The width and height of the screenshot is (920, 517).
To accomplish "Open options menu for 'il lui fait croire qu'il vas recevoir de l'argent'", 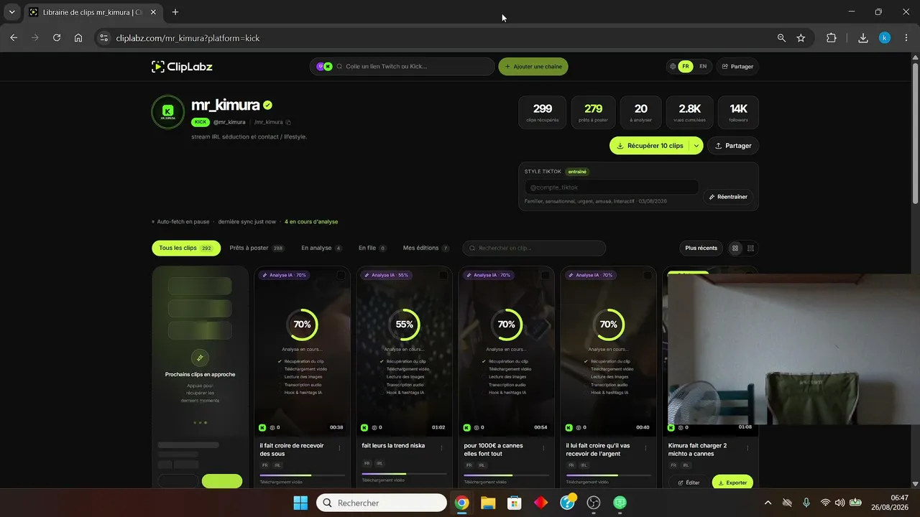I will click(646, 448).
